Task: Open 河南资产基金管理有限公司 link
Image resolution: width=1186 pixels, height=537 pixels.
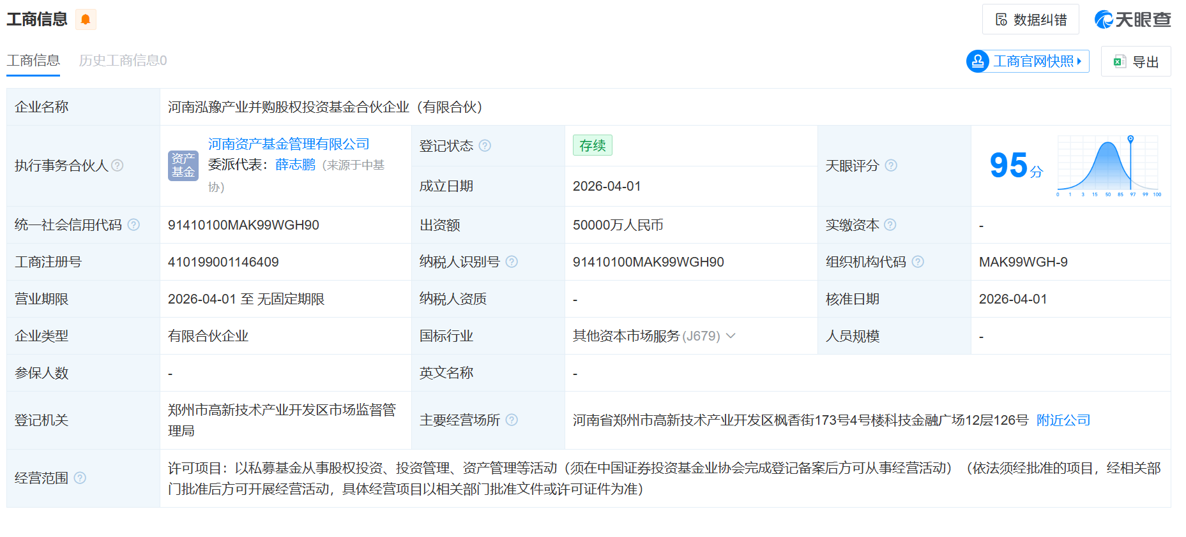Action: click(x=289, y=144)
